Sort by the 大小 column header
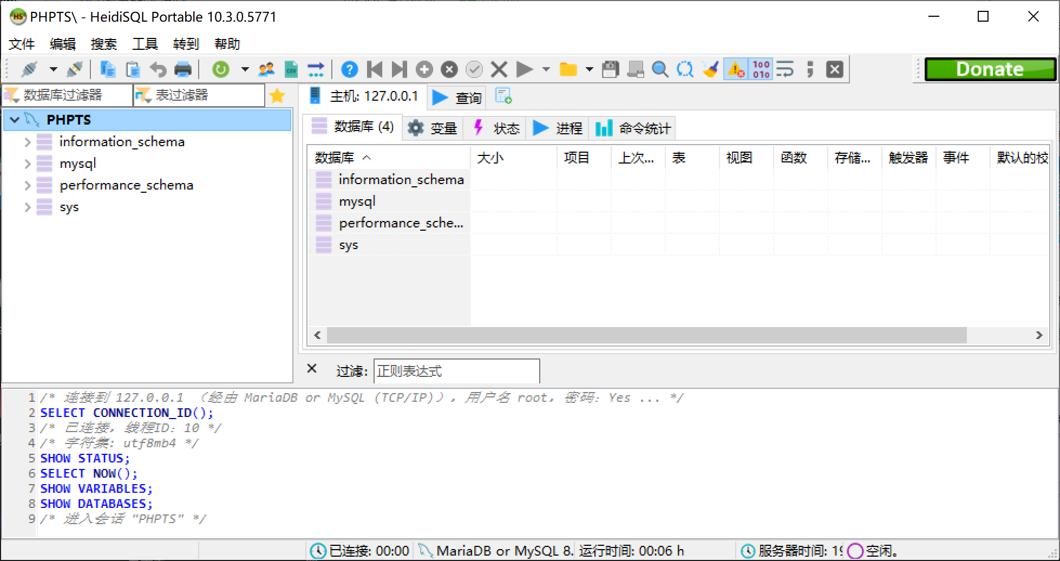 514,158
